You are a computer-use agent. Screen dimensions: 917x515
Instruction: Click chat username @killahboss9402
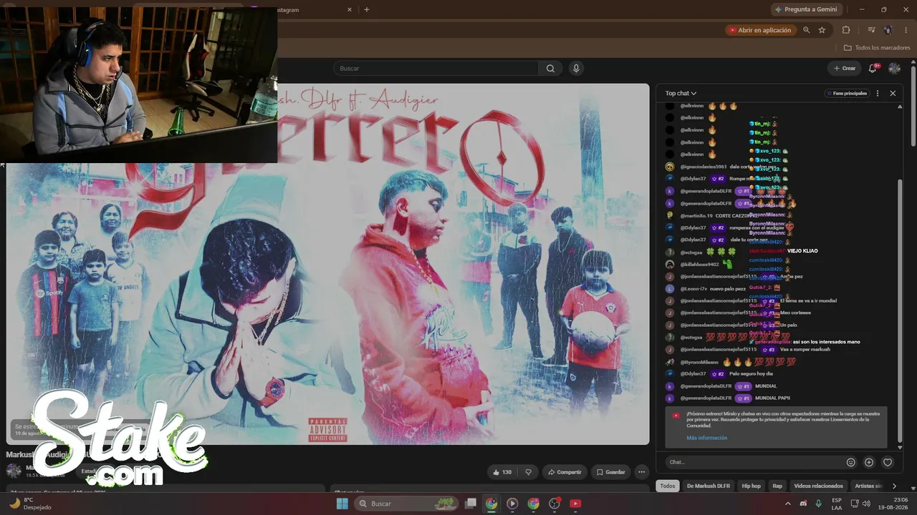coord(700,264)
